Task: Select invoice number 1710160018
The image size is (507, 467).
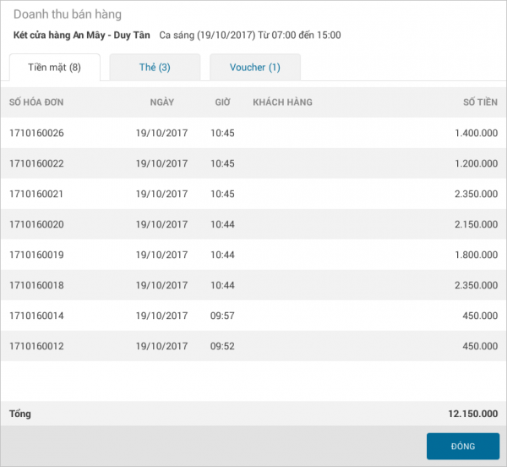Action: pyautogui.click(x=36, y=285)
